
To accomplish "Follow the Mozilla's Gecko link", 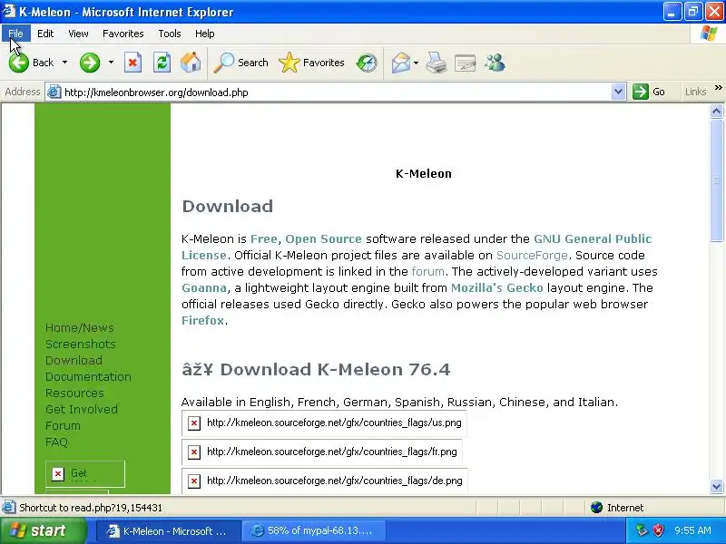I will 496,287.
